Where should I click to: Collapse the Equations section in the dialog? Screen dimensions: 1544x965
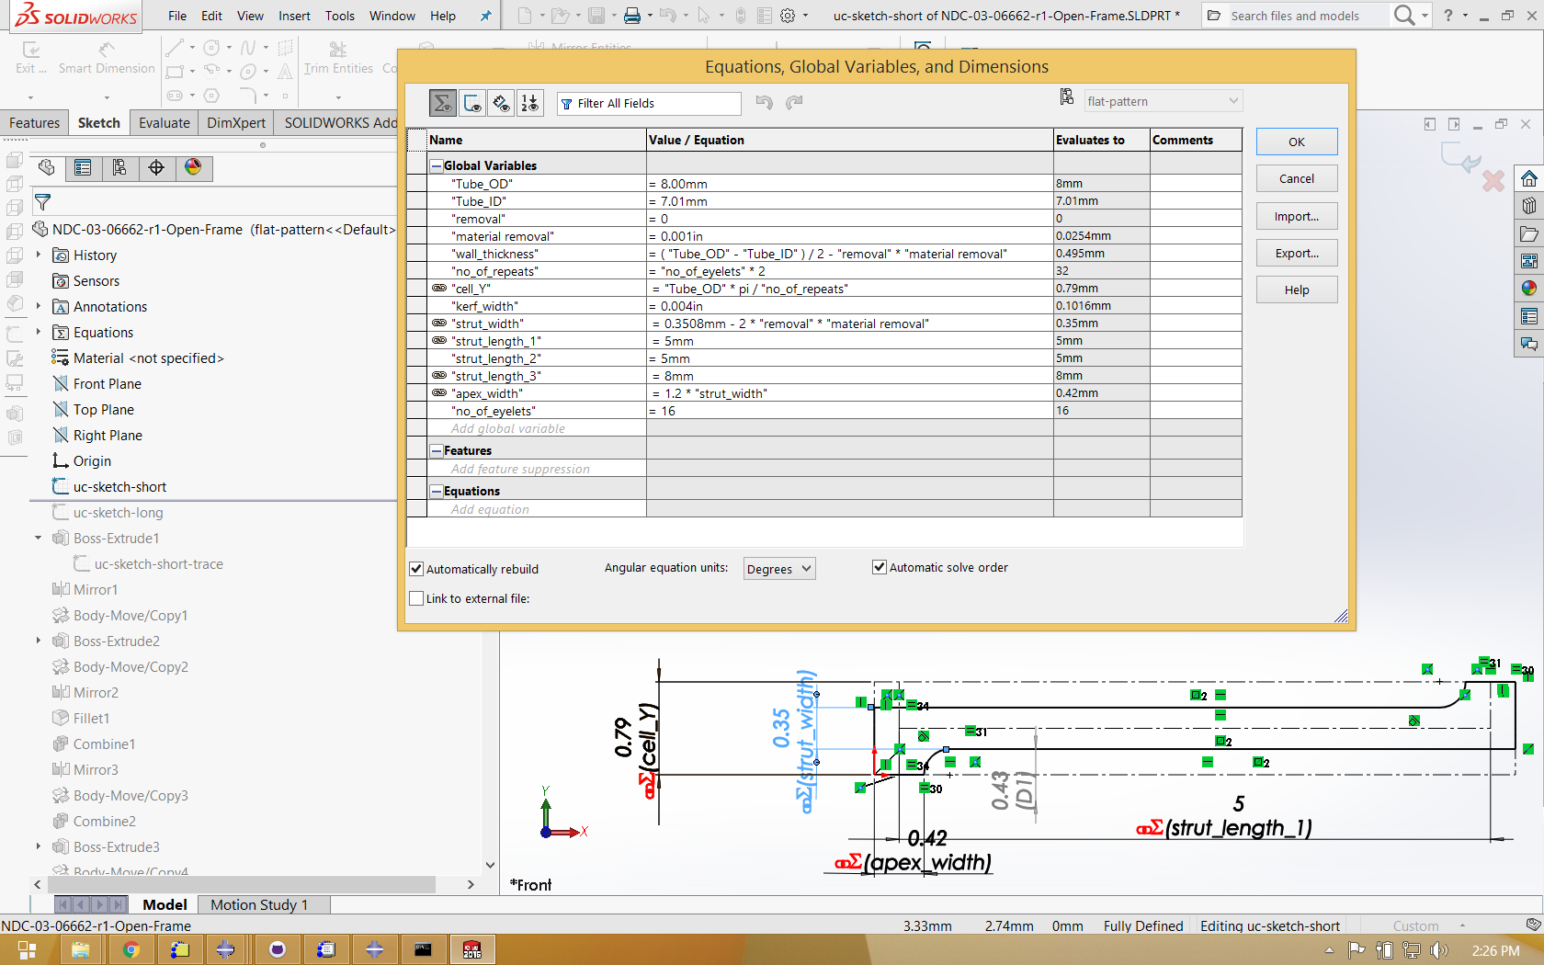[x=437, y=491]
